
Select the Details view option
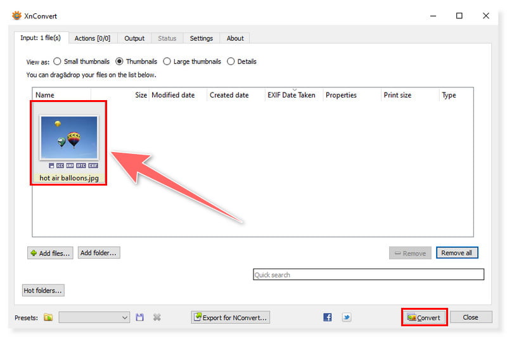(231, 61)
